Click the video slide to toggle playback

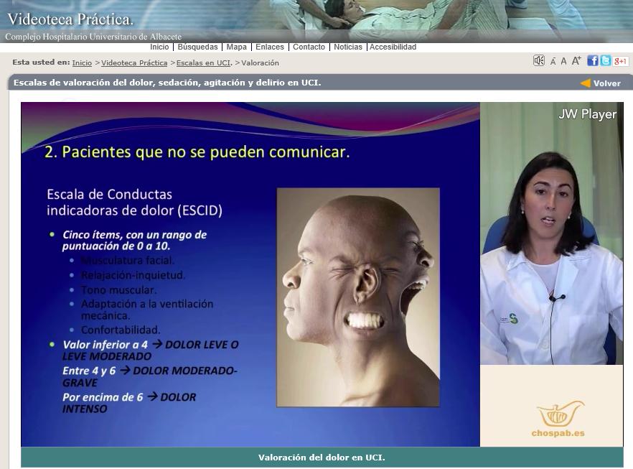point(250,274)
